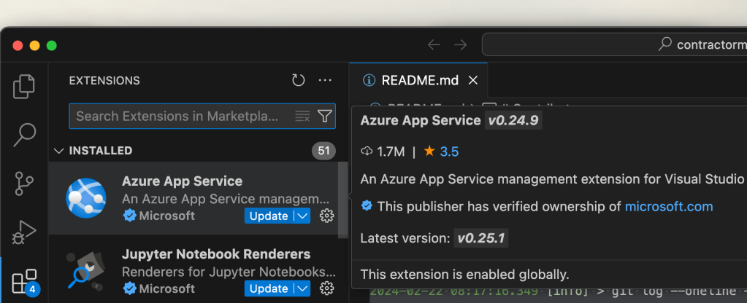Select the Azure App Service extension icon

click(85, 198)
